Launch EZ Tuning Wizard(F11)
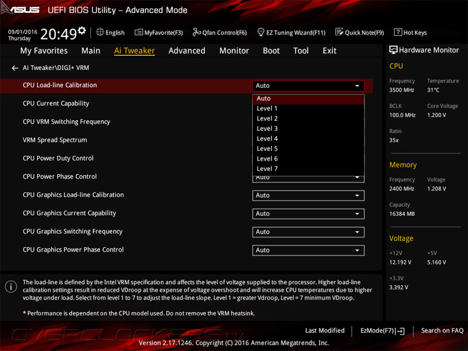 [291, 32]
